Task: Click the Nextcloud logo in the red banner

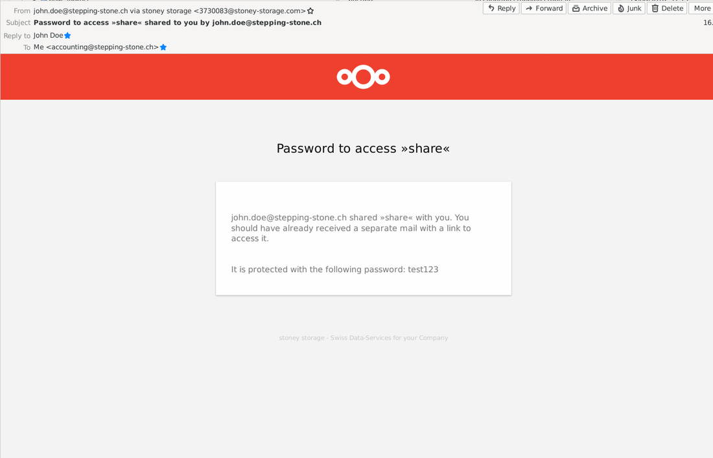Action: coord(364,77)
